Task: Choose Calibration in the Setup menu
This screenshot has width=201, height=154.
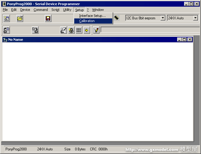Action: point(87,21)
